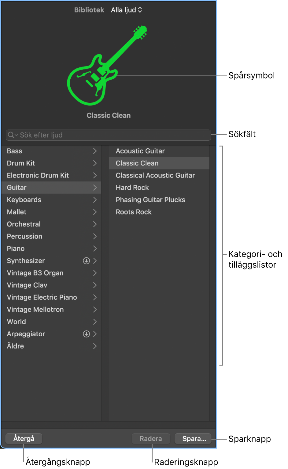This screenshot has height=469, width=288.
Task: Expand the Synthesizer category chevron
Action: [95, 261]
